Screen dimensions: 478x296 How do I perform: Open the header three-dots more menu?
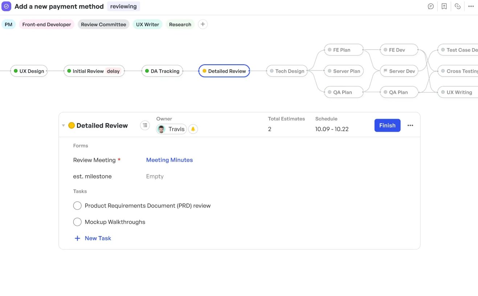[471, 7]
